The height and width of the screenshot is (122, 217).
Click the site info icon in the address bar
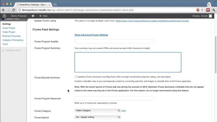point(20,10)
